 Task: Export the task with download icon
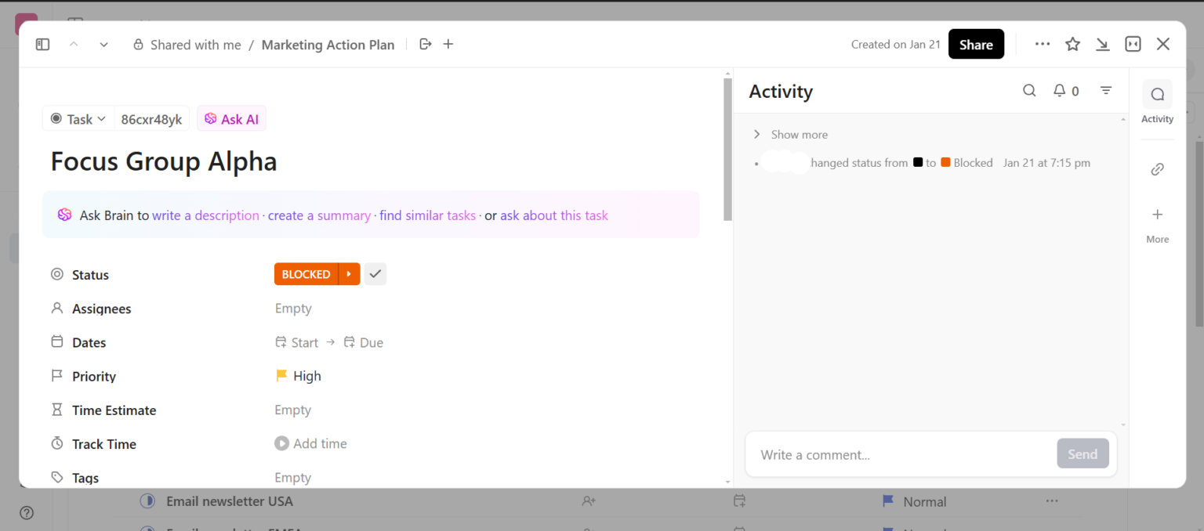click(1103, 44)
